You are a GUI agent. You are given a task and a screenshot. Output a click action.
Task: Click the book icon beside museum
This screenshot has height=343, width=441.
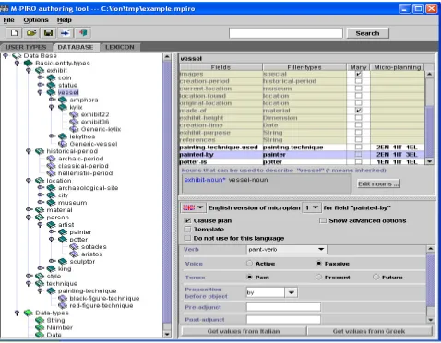point(52,203)
